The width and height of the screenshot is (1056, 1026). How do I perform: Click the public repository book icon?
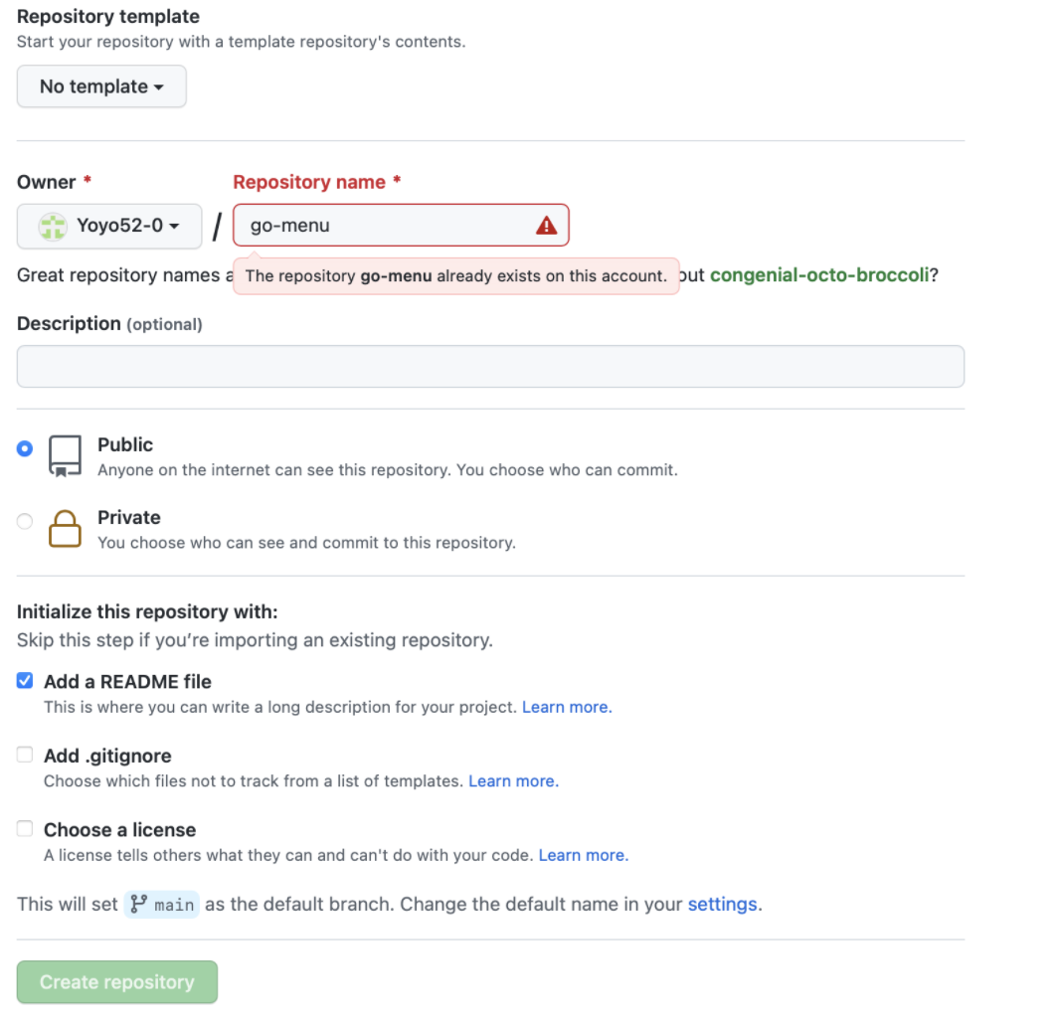tap(66, 455)
